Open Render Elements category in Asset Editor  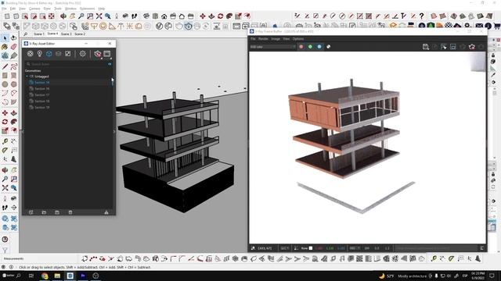coord(58,54)
